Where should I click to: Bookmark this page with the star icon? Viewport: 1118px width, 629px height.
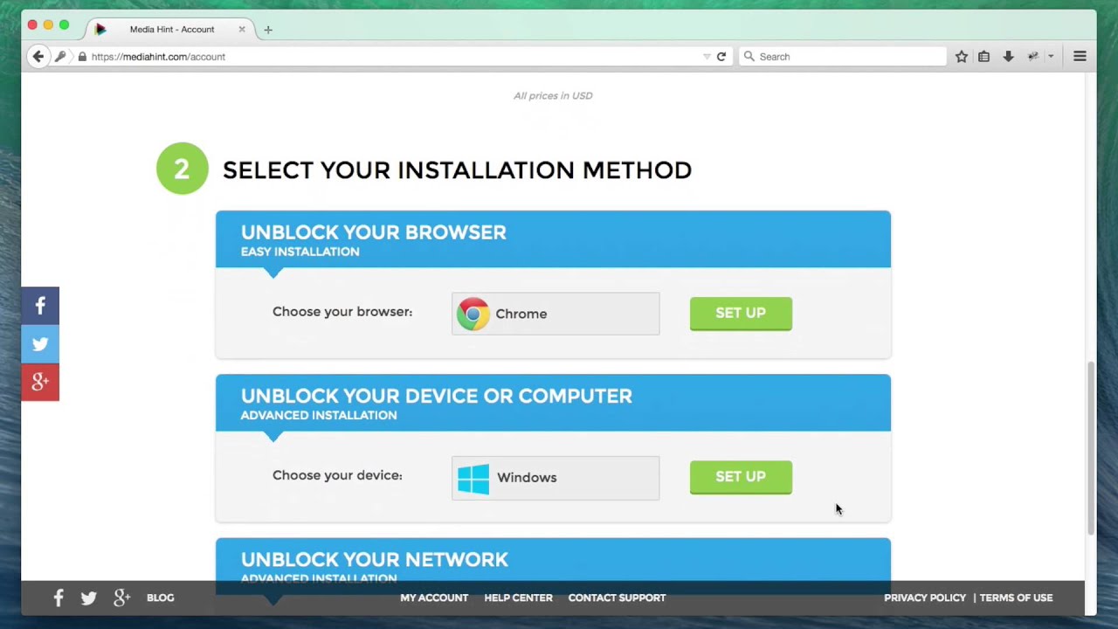pos(962,57)
